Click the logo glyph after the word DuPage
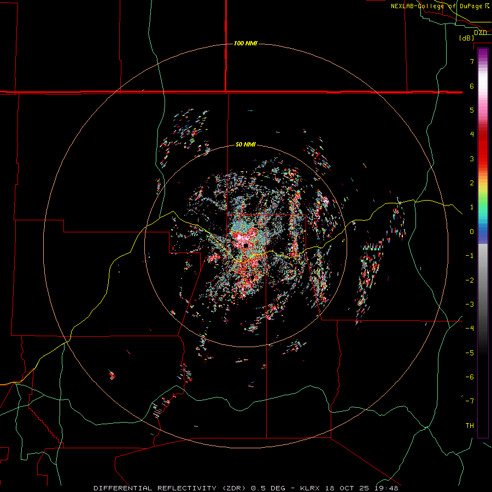The width and height of the screenshot is (492, 492). tap(487, 5)
